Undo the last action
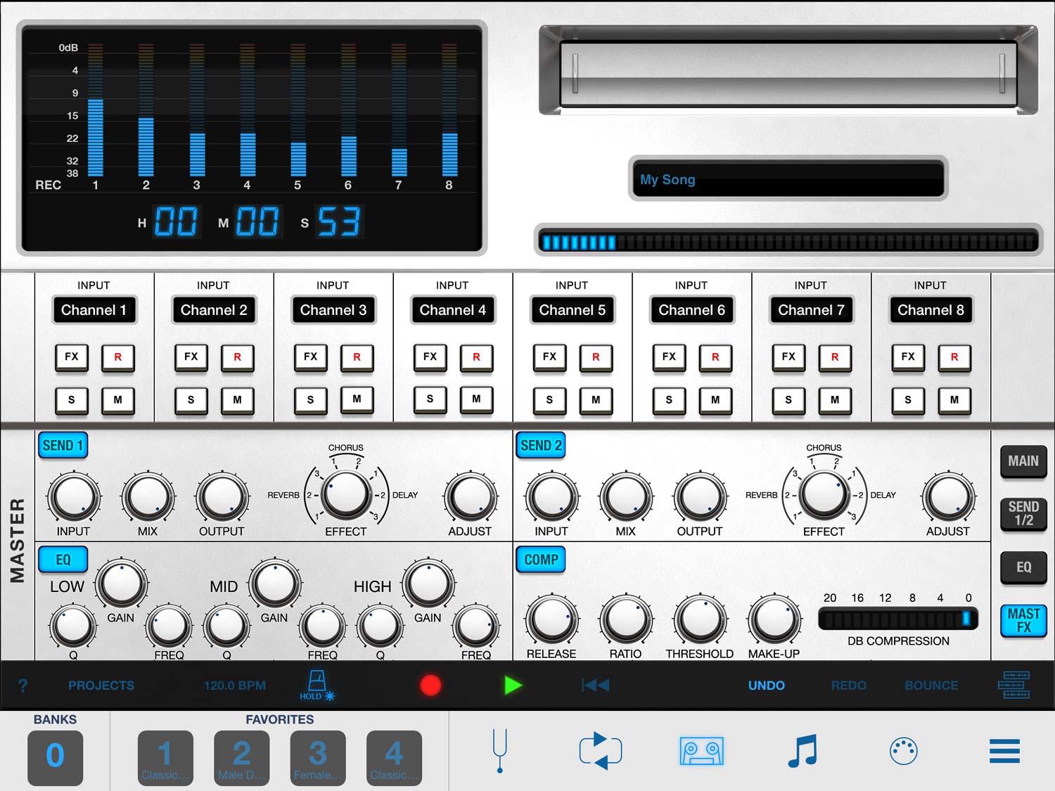Image resolution: width=1055 pixels, height=791 pixels. (766, 686)
